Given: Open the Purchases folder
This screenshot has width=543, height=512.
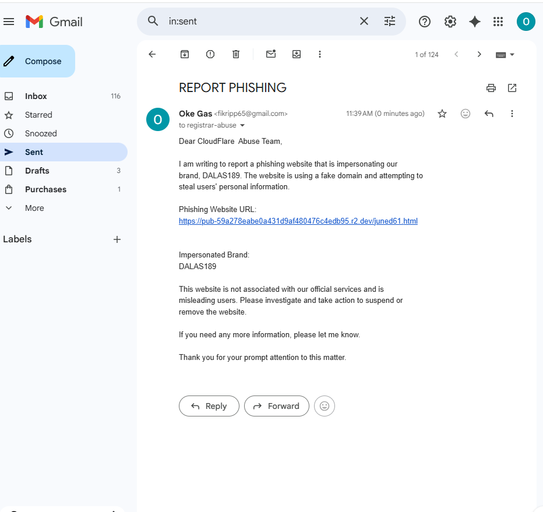Looking at the screenshot, I should (64, 189).
